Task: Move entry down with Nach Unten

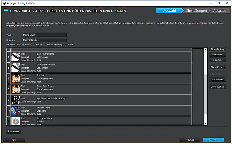Action: (x=217, y=79)
